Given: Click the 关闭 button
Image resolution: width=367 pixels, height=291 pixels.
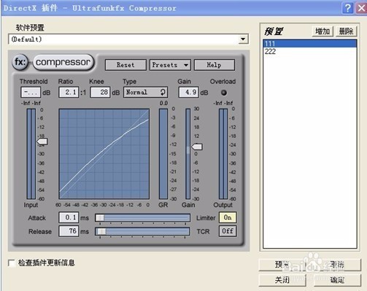Looking at the screenshot, I should click(282, 280).
